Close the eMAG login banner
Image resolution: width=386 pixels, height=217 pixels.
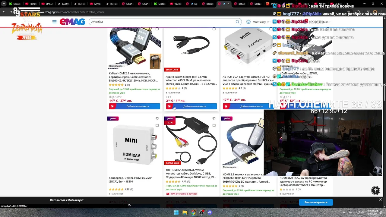[x=380, y=200]
